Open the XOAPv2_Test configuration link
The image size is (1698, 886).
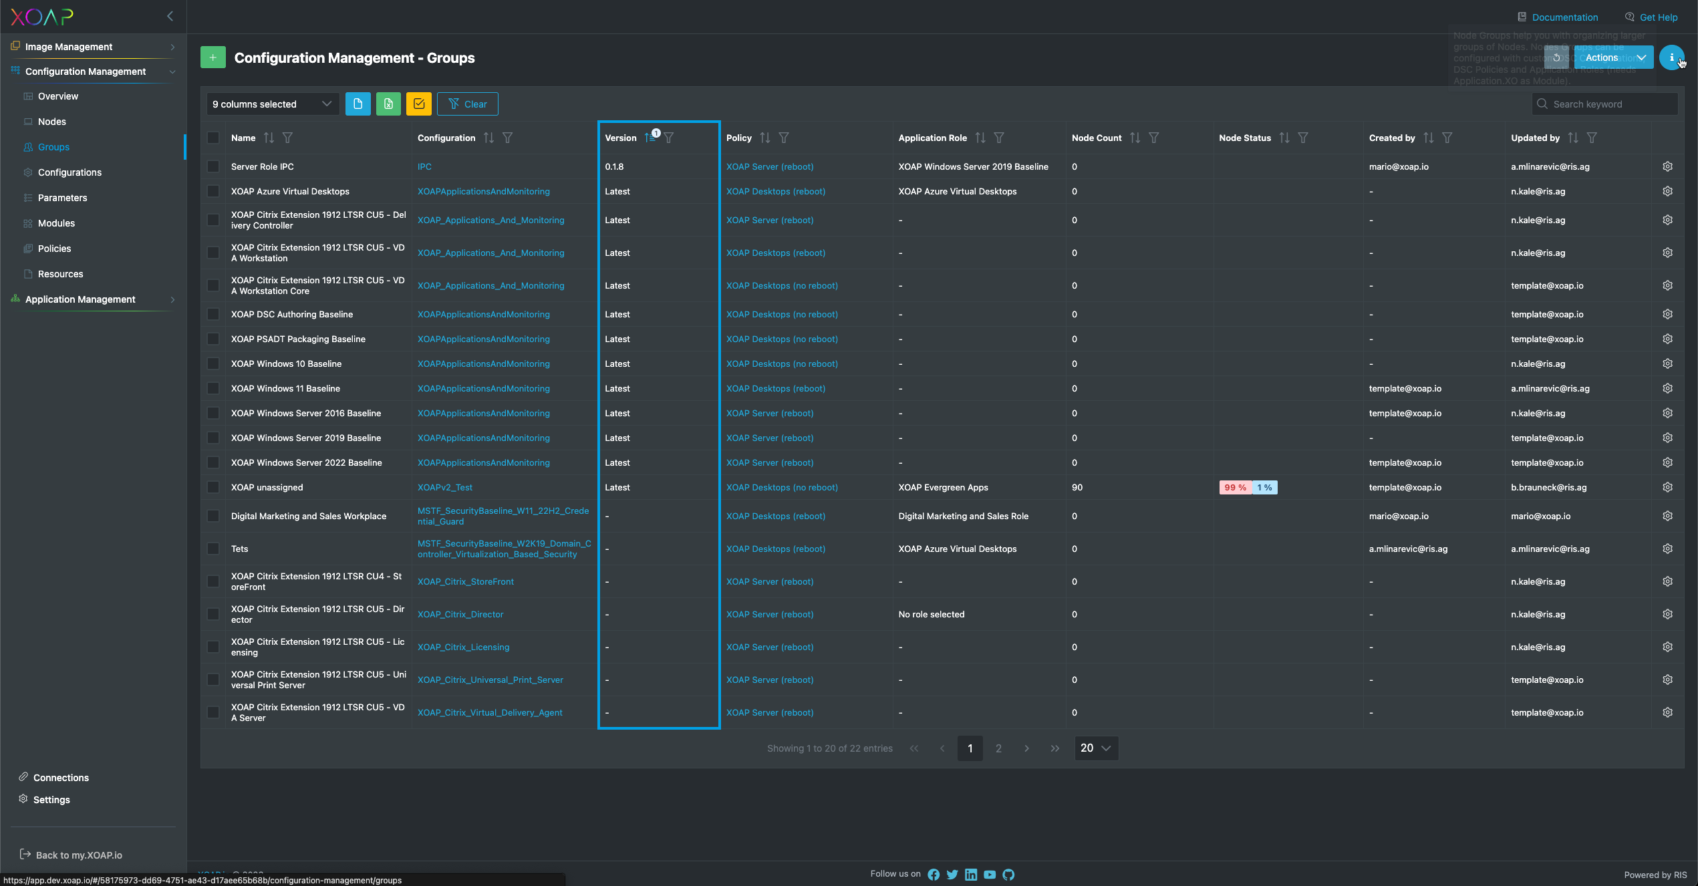[444, 487]
